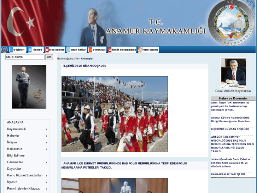Open İlçemiz side menu item
This screenshot has height=193, width=257.
[12, 182]
